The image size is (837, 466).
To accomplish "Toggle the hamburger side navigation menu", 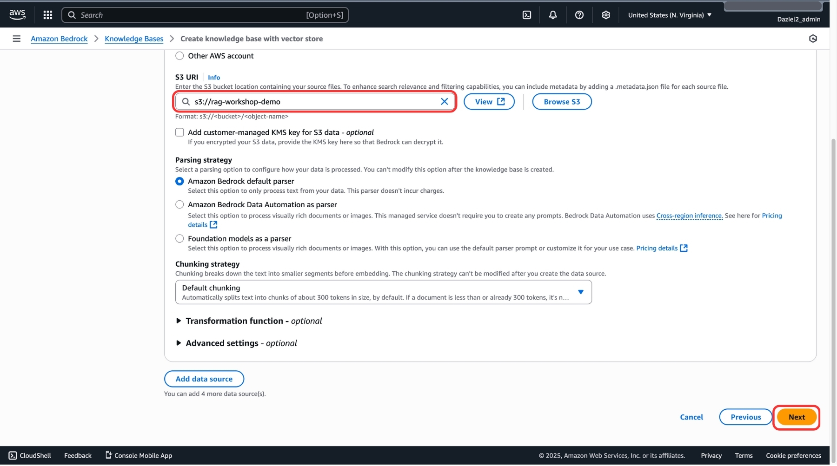I will click(17, 39).
